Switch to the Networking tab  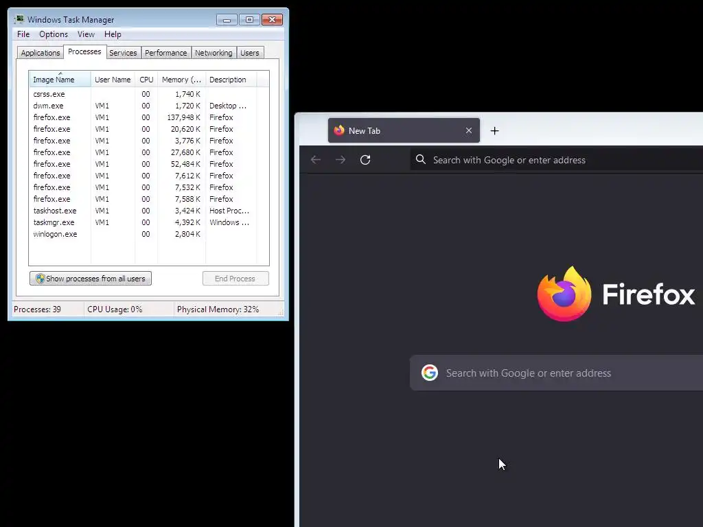[x=214, y=53]
